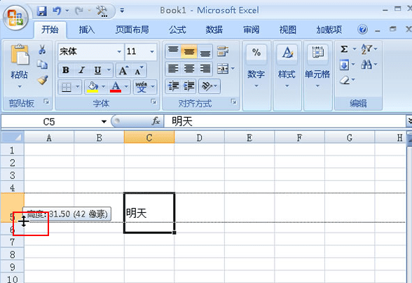Click the Increase Font Size icon

pos(123,70)
